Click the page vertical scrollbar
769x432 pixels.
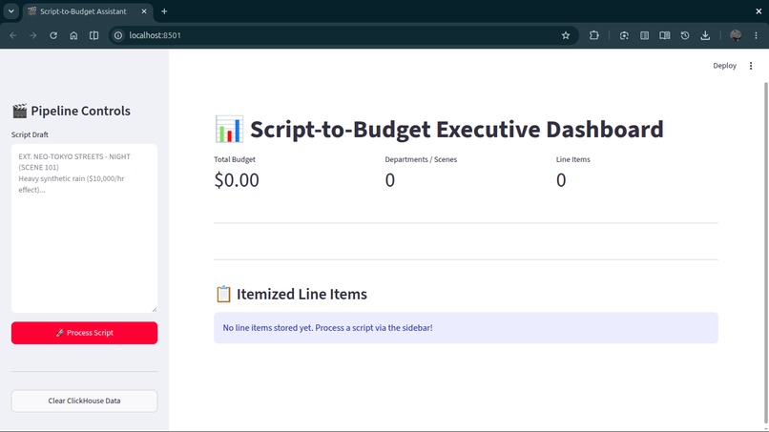(765, 253)
